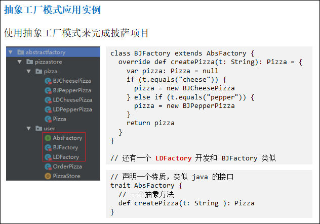Image resolution: width=320 pixels, height=224 pixels.
Task: Click line pizza = new BJPepperPizza
Action: pyautogui.click(x=184, y=106)
